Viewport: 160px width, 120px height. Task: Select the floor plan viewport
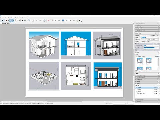tap(76, 76)
